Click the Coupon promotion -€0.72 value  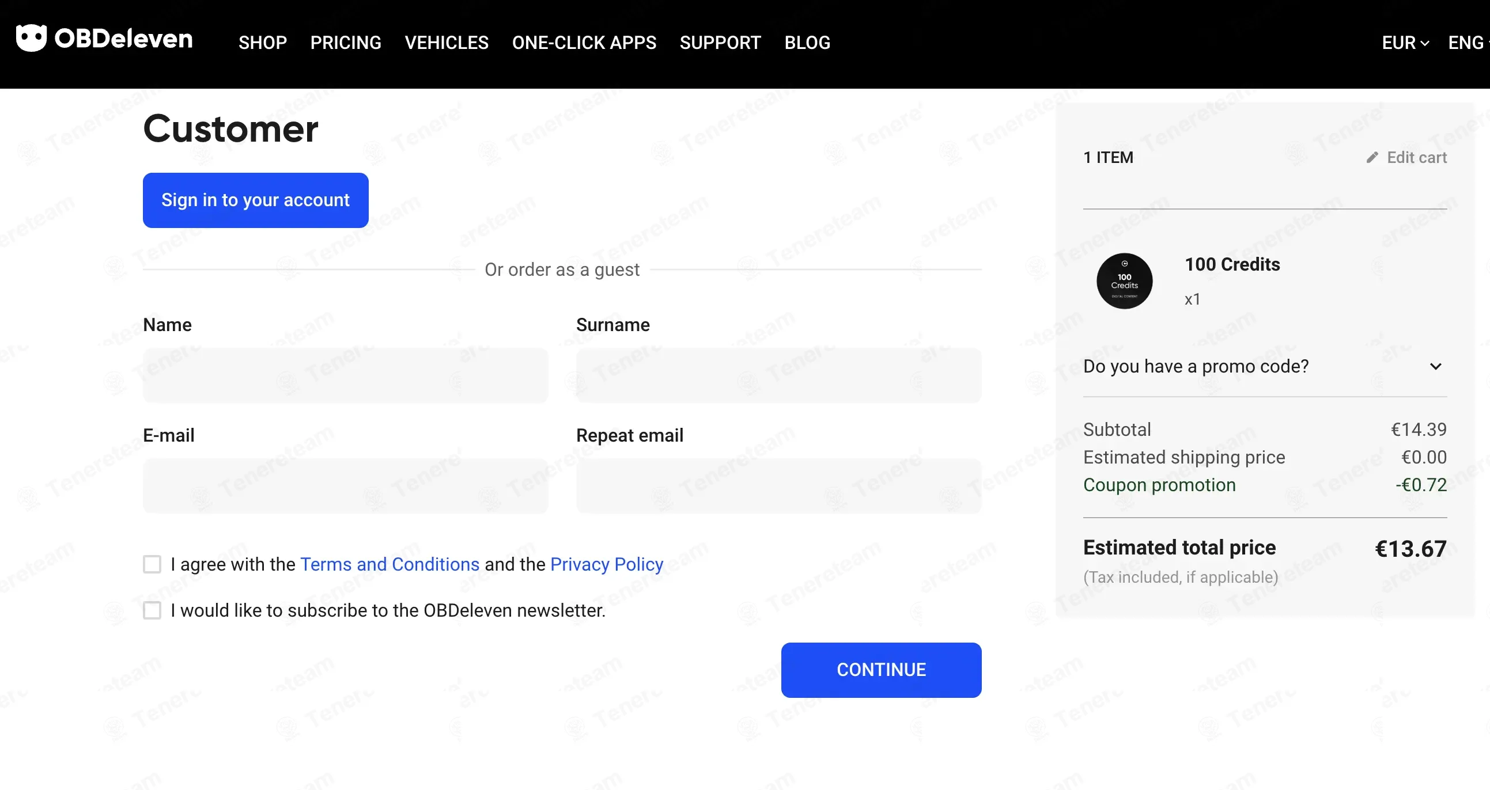tap(1421, 485)
